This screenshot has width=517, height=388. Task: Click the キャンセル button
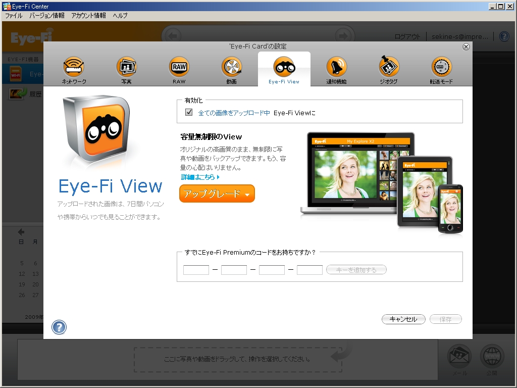[403, 319]
